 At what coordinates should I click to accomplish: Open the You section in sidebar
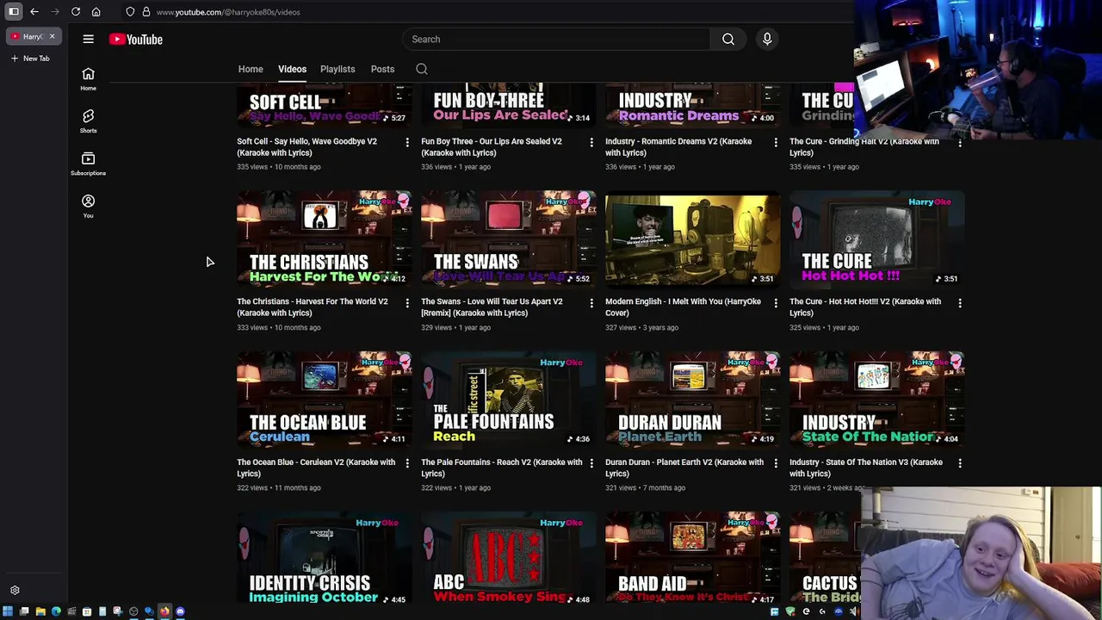coord(88,206)
